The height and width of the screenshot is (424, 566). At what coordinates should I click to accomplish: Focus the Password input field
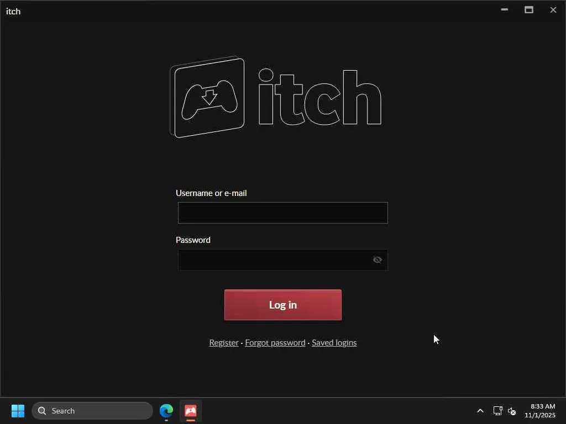(x=282, y=259)
